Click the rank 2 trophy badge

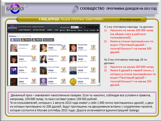click(64, 47)
